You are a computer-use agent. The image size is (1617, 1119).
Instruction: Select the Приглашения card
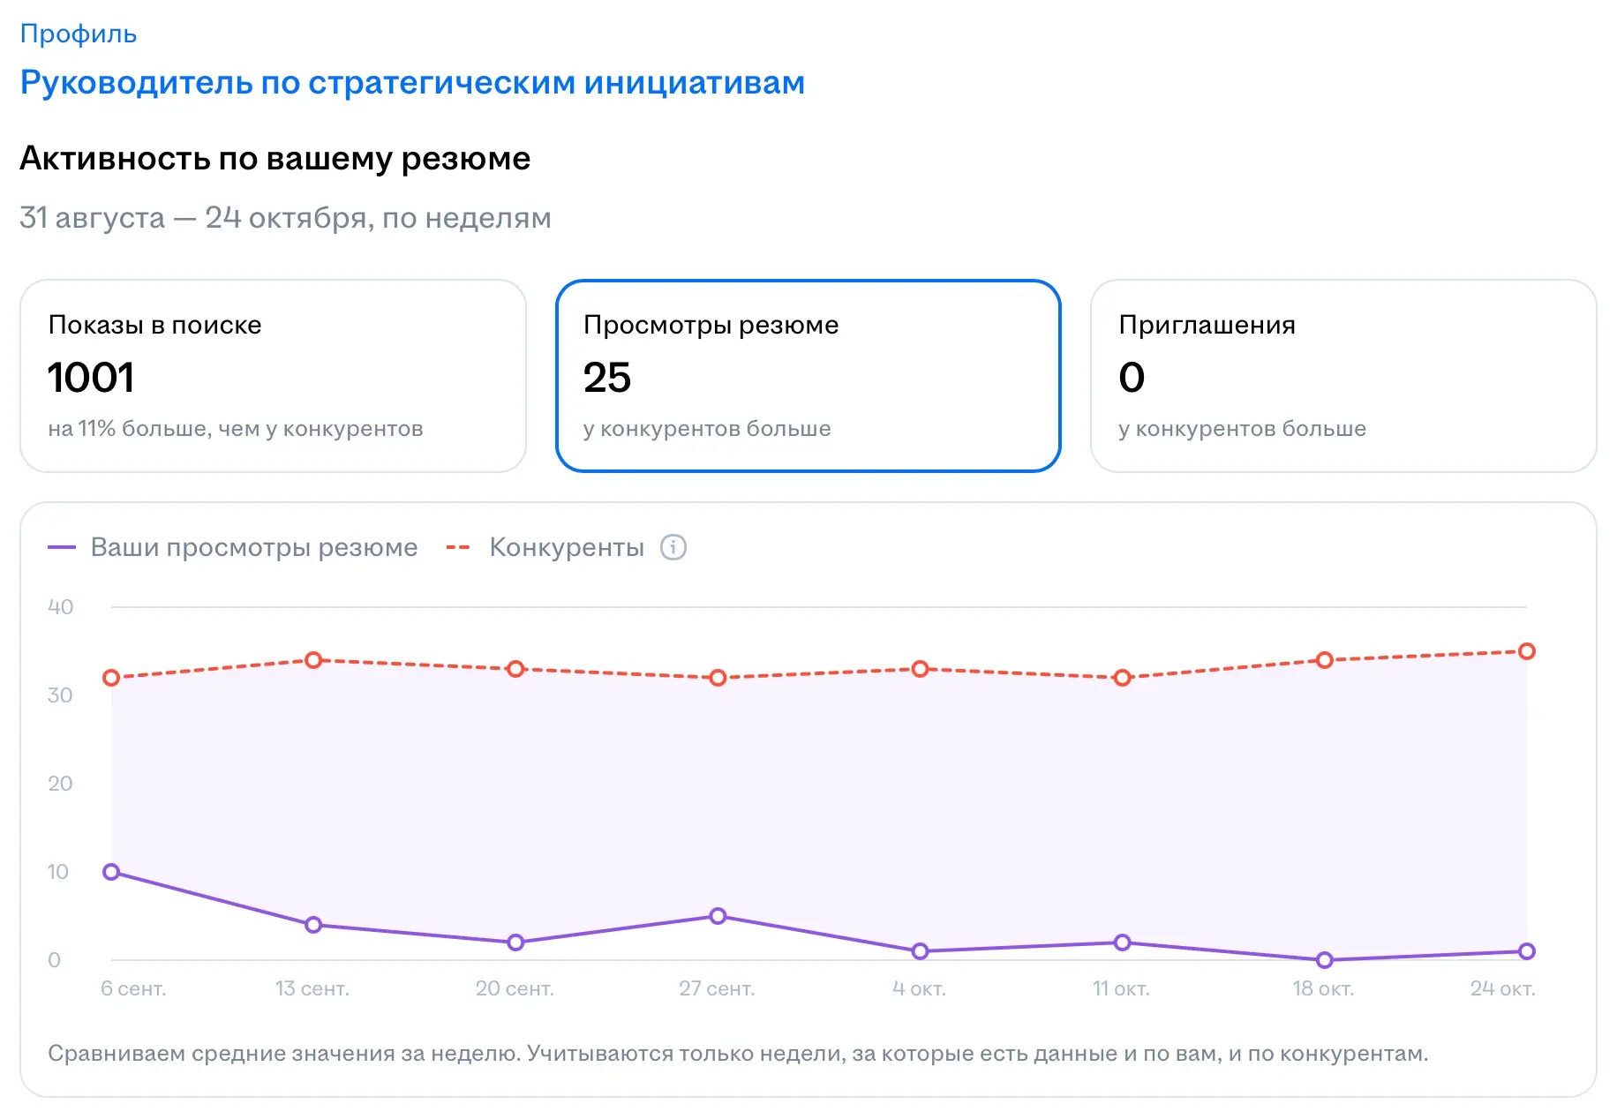tap(1343, 376)
